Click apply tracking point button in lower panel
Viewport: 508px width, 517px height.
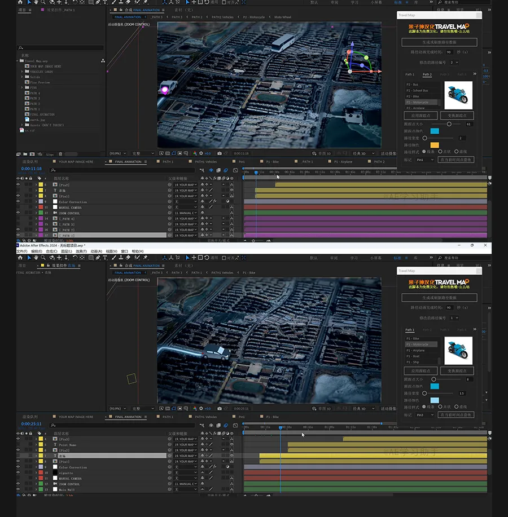pos(421,370)
